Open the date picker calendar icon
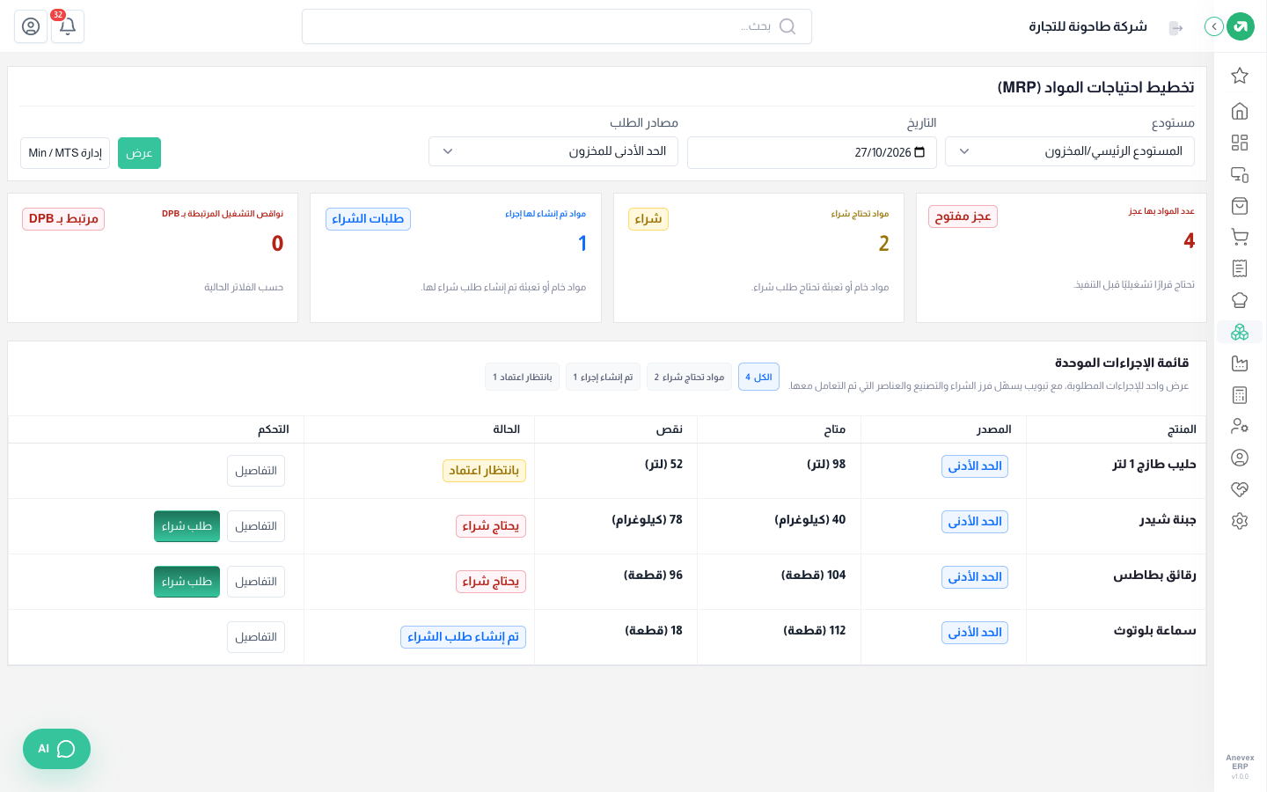Image resolution: width=1267 pixels, height=792 pixels. (x=919, y=152)
